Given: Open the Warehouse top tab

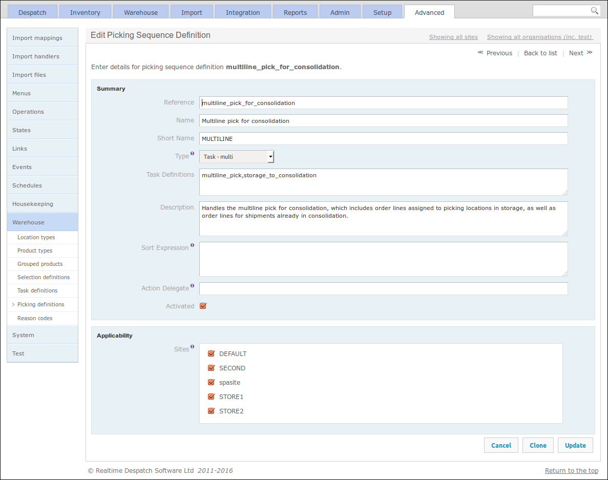Looking at the screenshot, I should (141, 12).
